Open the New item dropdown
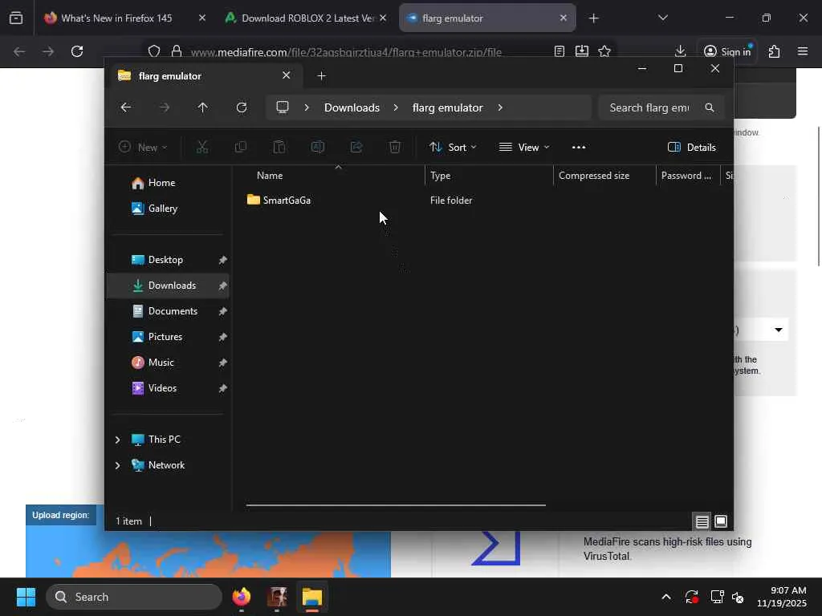Image resolution: width=822 pixels, height=616 pixels. (143, 148)
